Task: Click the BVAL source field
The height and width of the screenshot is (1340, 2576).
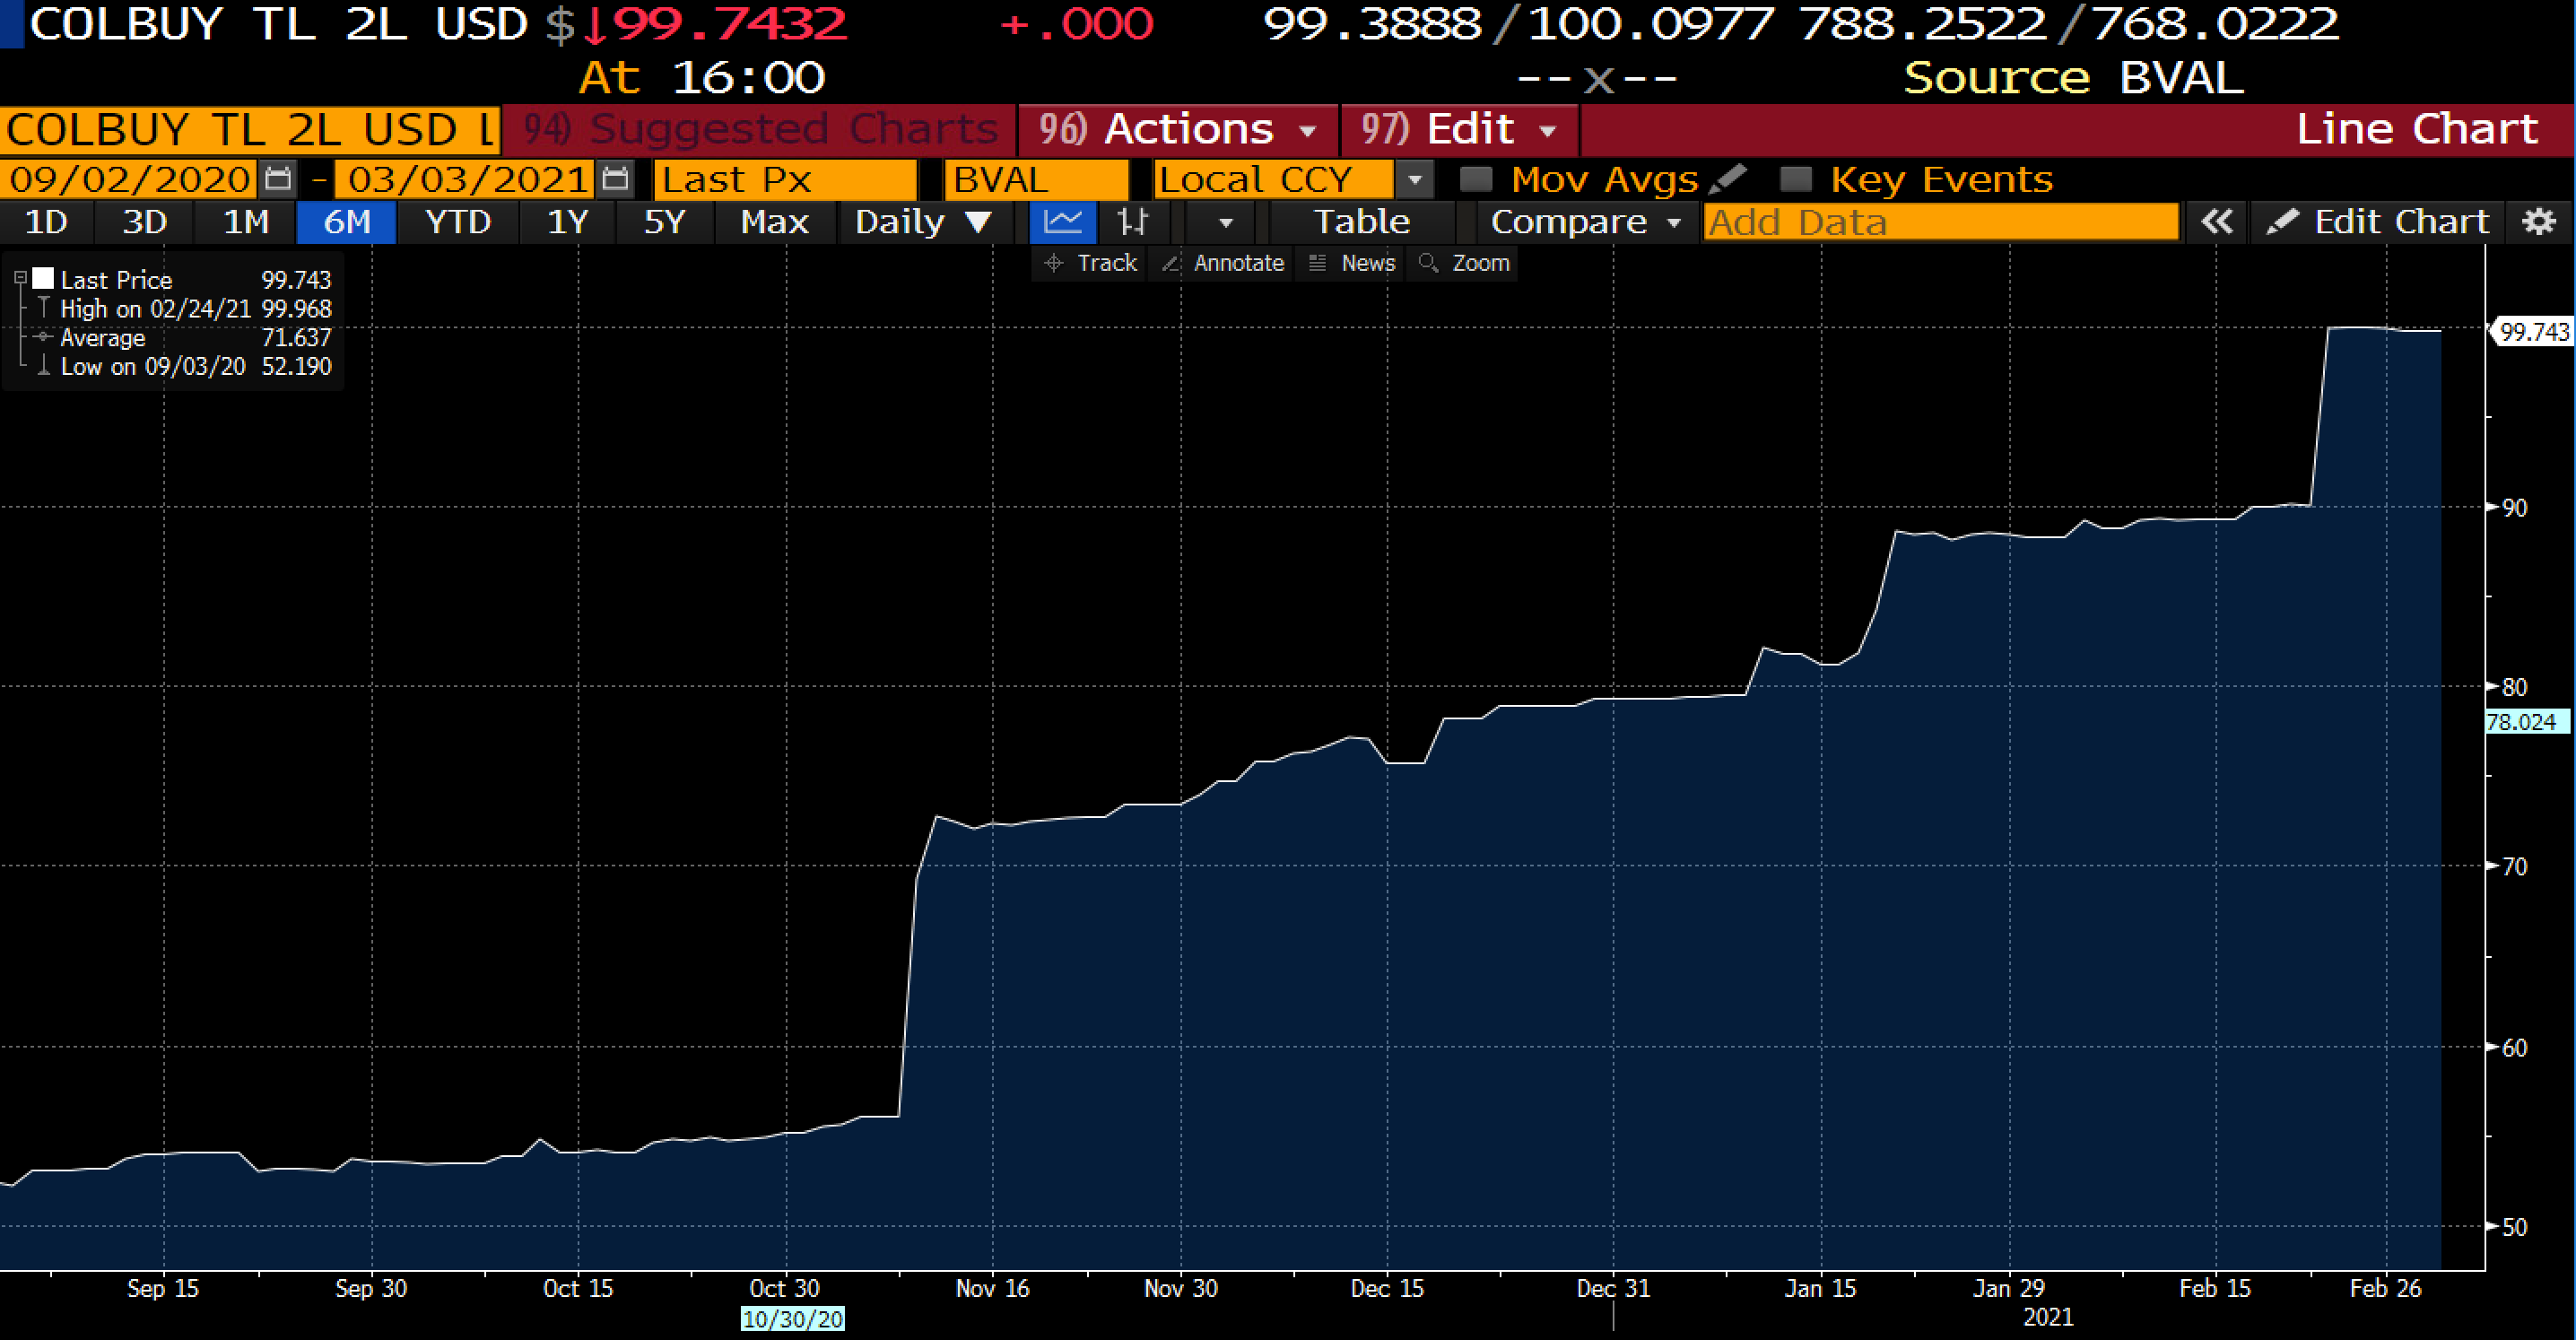Action: tap(1036, 180)
